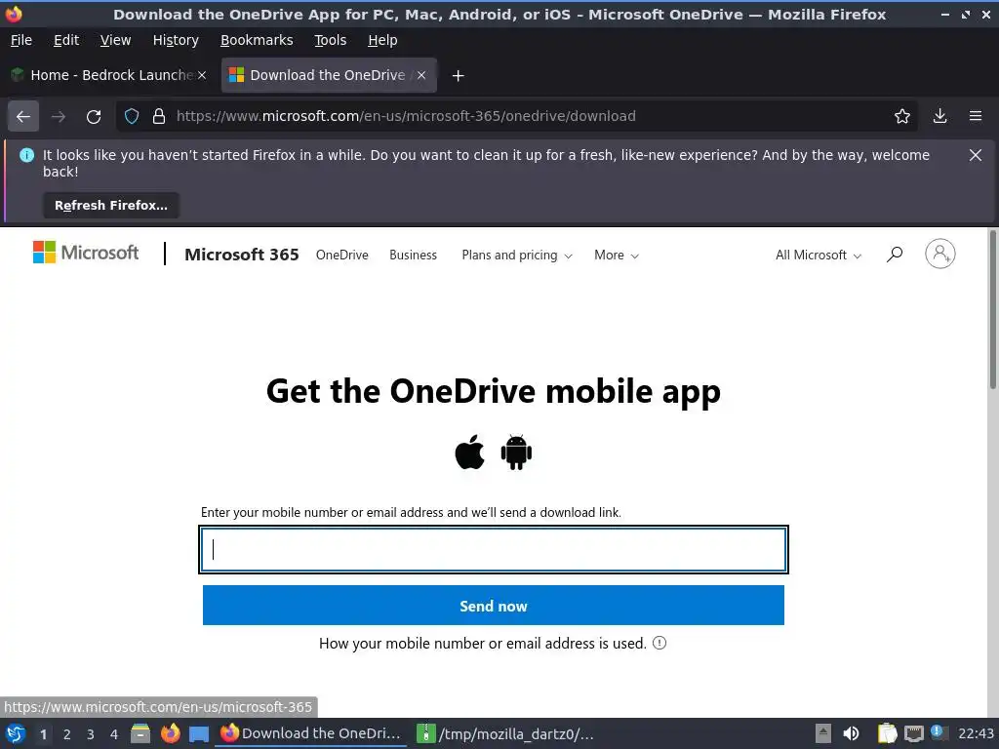Click the Android robot icon

point(516,453)
